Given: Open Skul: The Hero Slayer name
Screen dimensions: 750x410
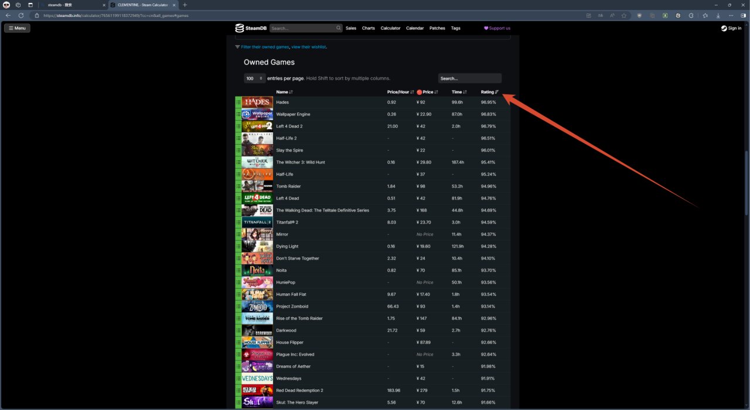Looking at the screenshot, I should pyautogui.click(x=298, y=402).
